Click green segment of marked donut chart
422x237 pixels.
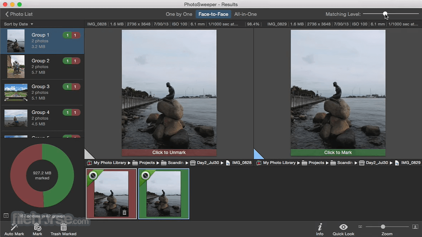(66, 175)
